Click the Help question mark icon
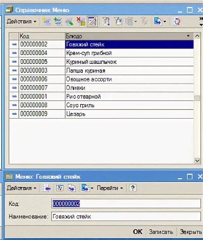 coord(133,188)
